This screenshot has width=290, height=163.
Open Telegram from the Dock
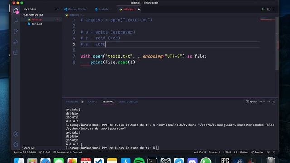(179, 160)
